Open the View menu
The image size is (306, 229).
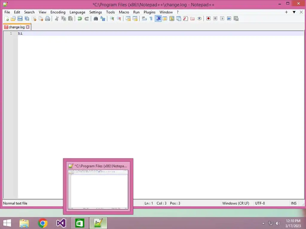pos(42,12)
